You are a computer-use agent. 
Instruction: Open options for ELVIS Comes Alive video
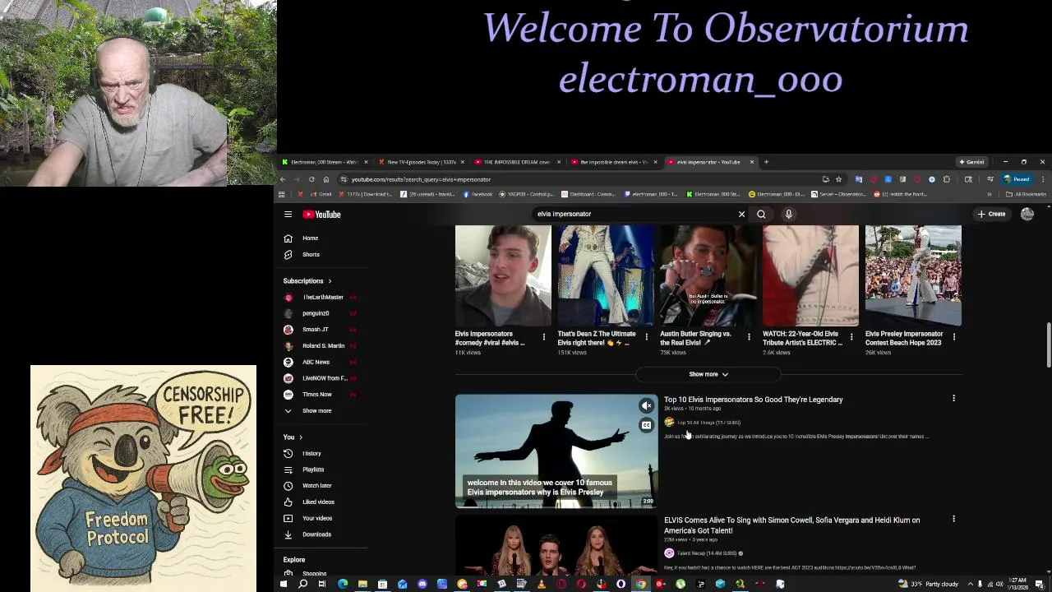[x=953, y=520]
